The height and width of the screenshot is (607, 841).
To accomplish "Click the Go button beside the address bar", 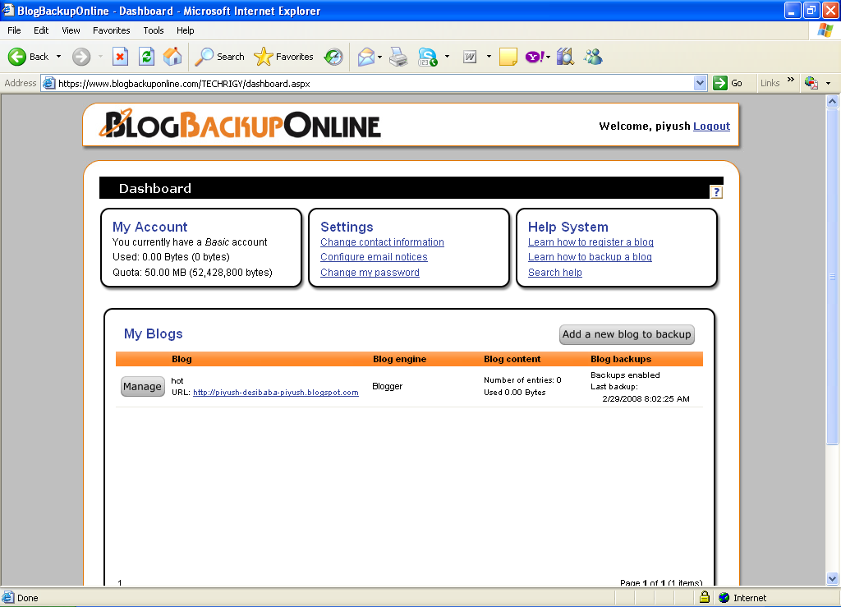I will pyautogui.click(x=728, y=83).
